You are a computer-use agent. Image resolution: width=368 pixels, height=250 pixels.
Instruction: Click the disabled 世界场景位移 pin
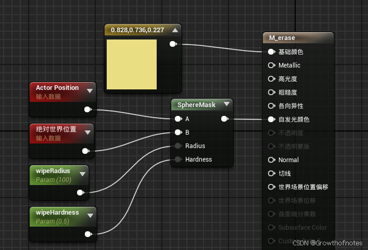(272, 200)
